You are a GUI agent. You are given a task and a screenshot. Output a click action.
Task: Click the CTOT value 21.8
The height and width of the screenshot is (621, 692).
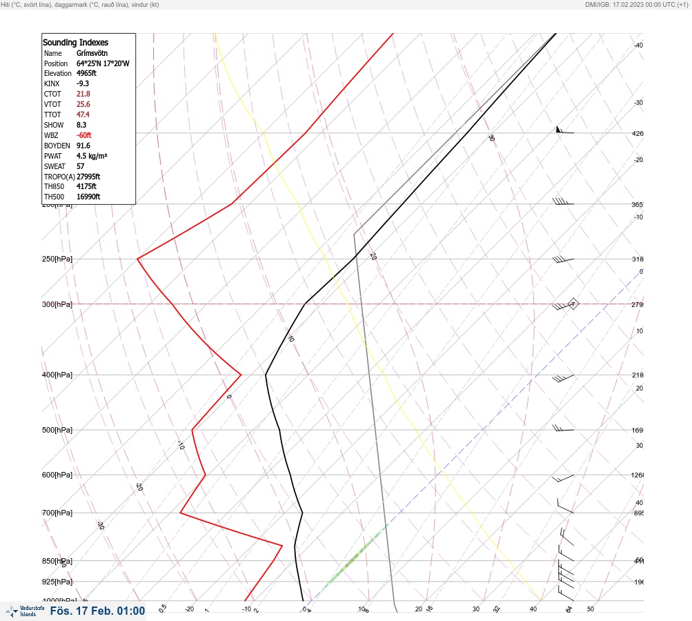(x=83, y=94)
